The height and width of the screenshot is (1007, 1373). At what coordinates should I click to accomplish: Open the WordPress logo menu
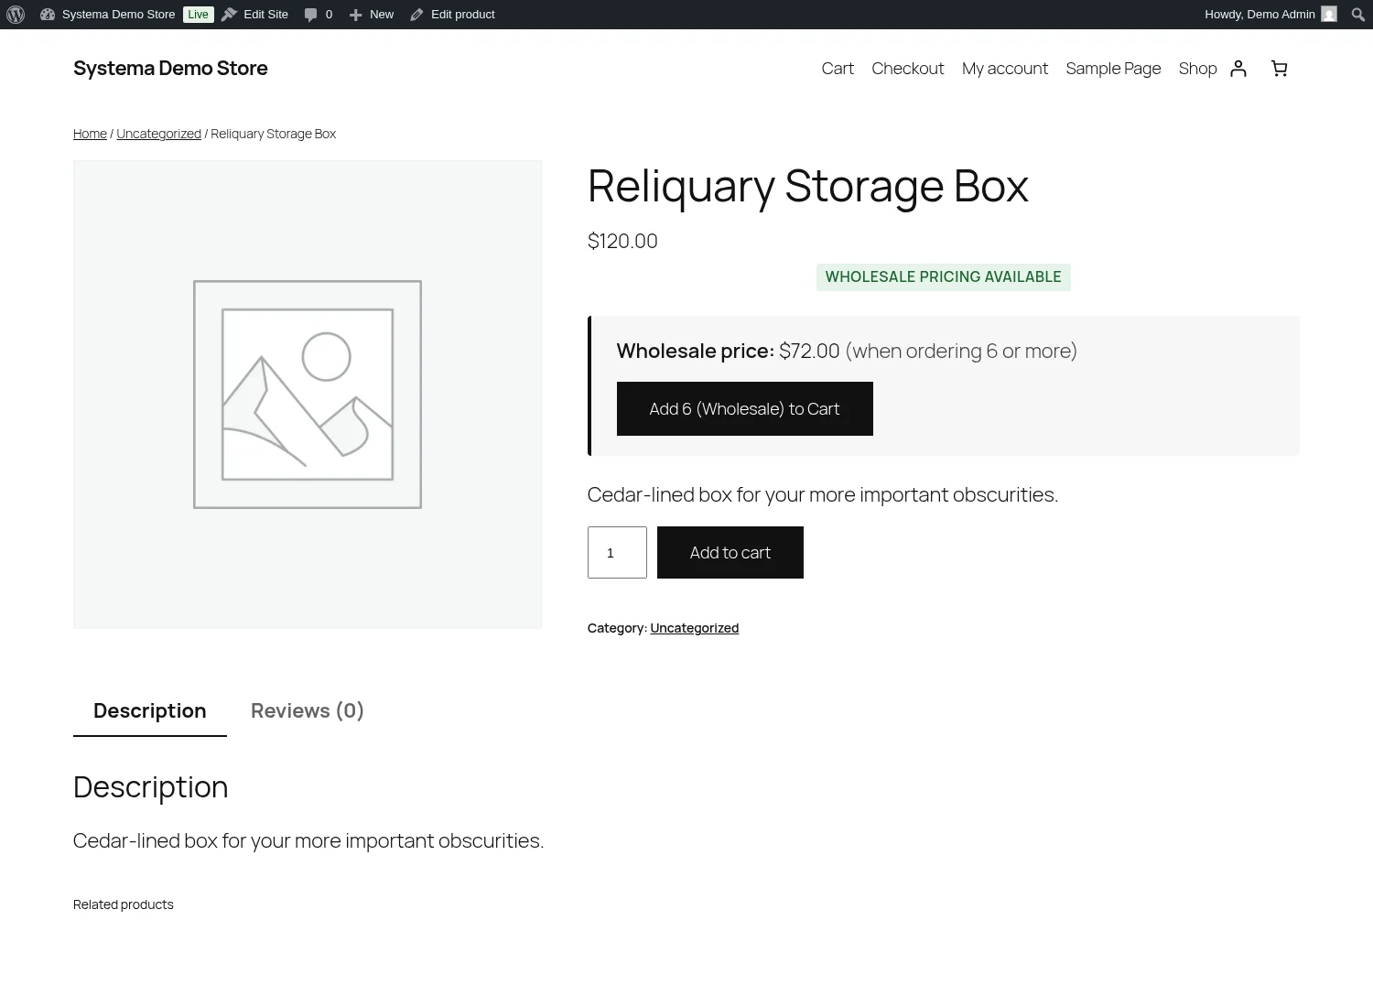[x=16, y=15]
